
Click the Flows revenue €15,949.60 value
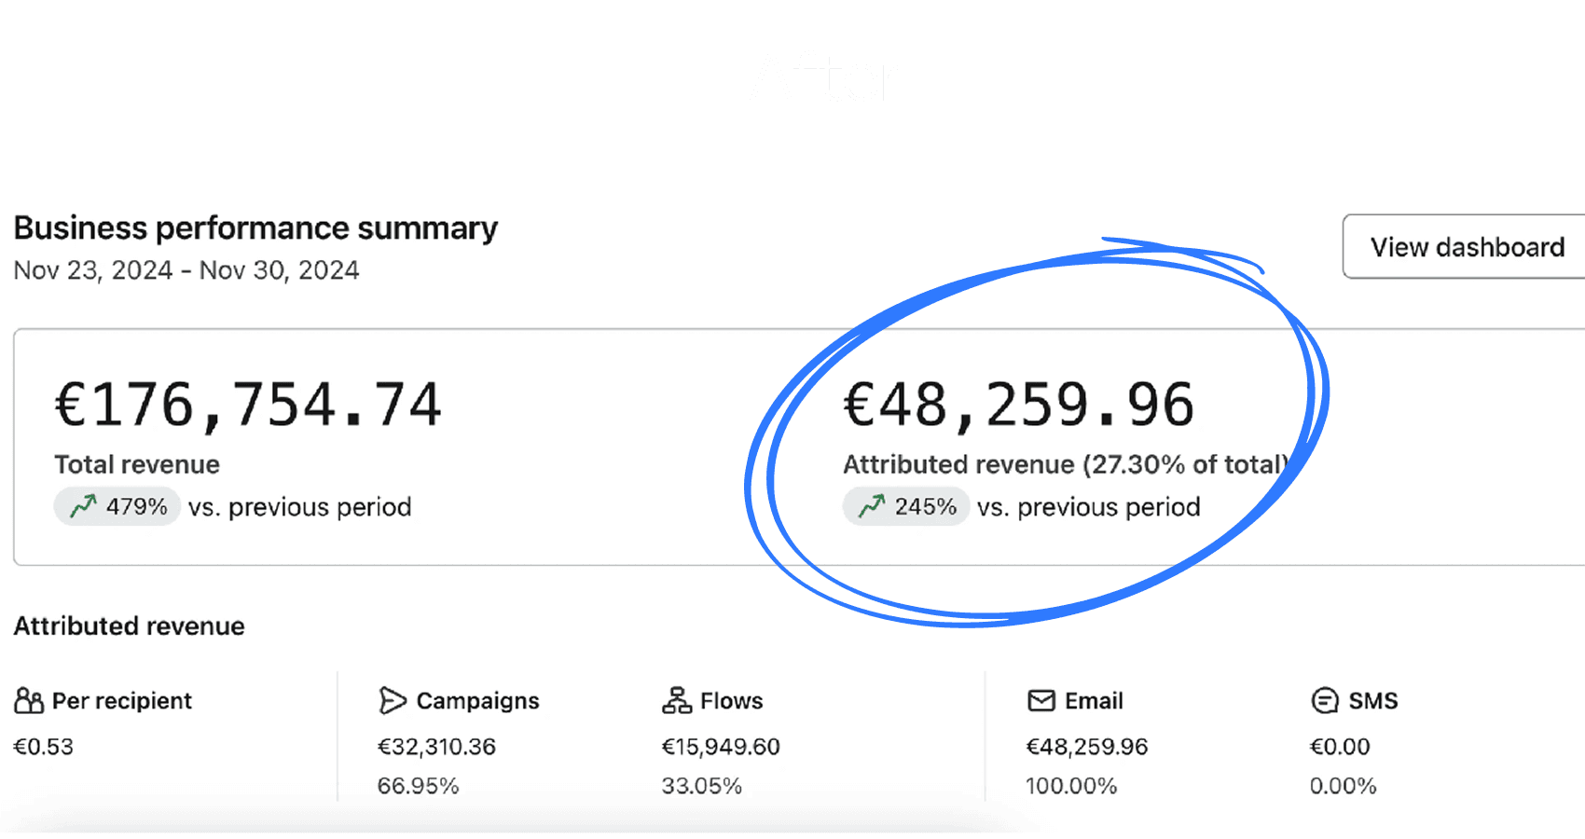[x=721, y=747]
